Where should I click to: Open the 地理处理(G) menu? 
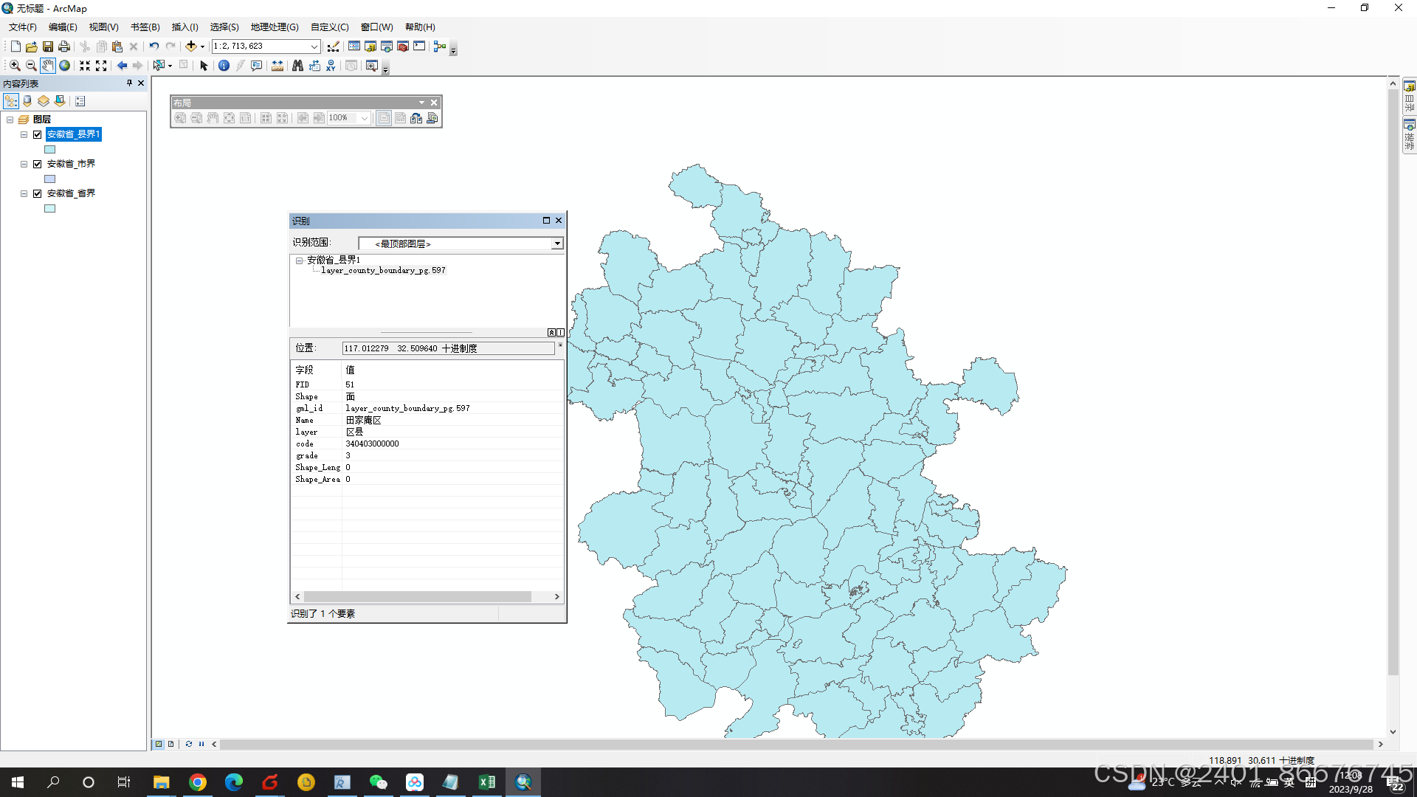[274, 27]
